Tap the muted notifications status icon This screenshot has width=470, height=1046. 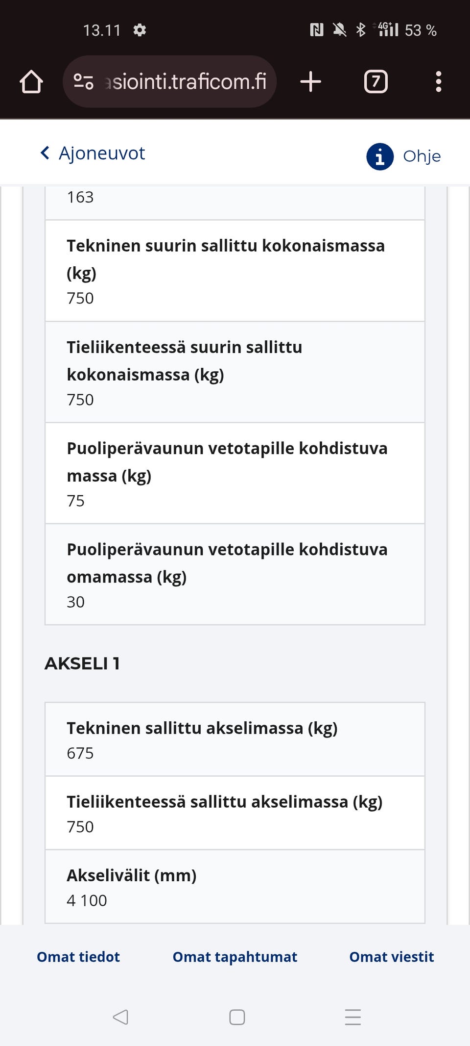[339, 30]
